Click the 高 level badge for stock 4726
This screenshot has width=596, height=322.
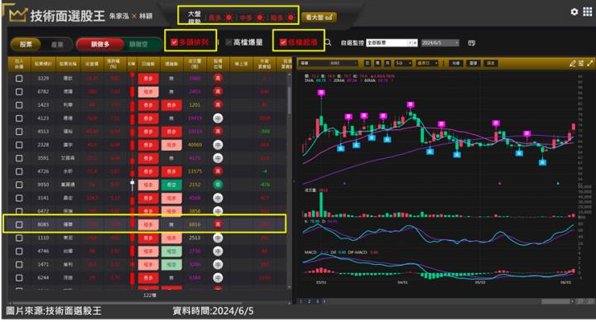point(218,171)
